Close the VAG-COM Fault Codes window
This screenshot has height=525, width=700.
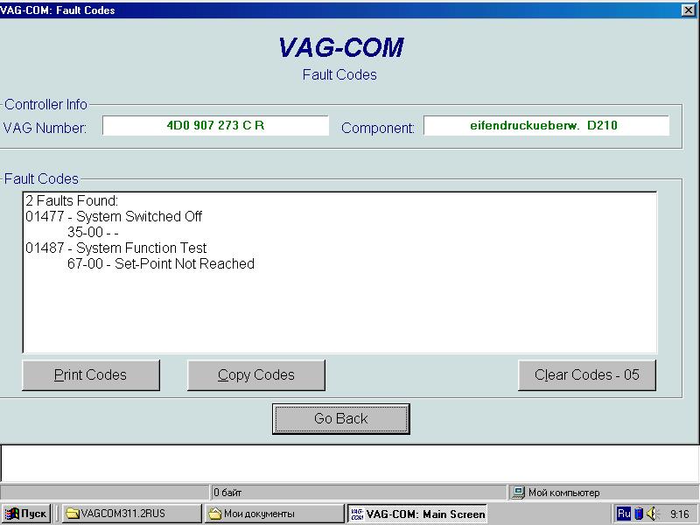(689, 10)
